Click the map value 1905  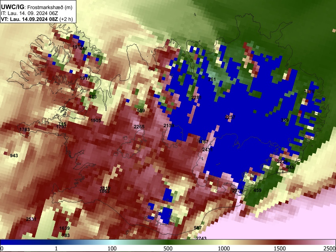pos(96,120)
